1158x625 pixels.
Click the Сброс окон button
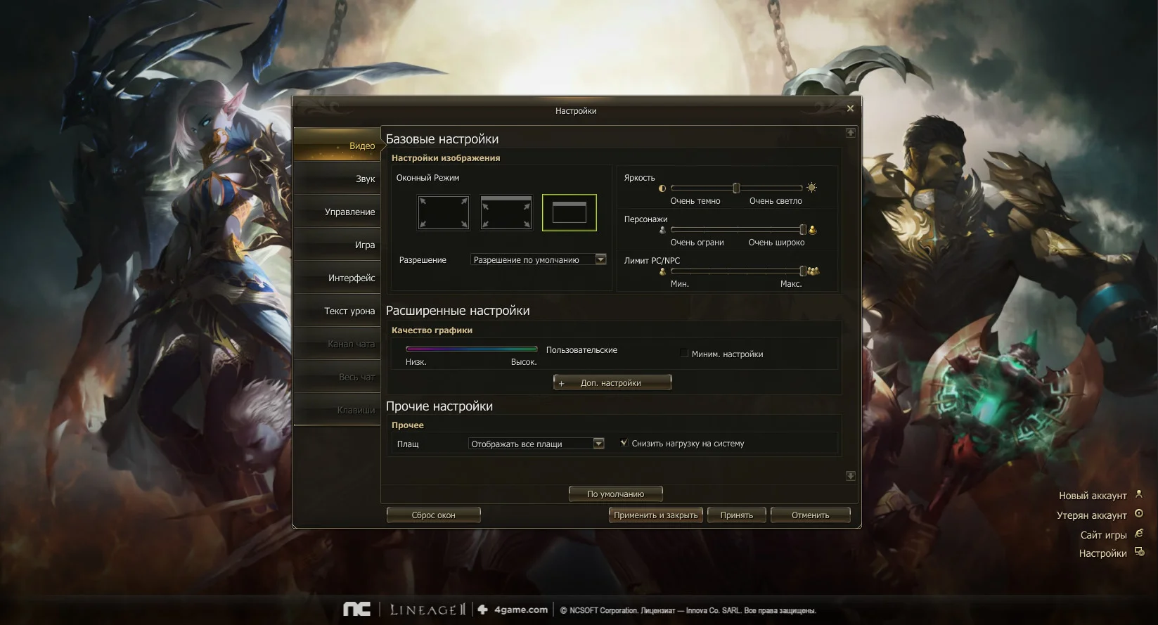click(434, 515)
